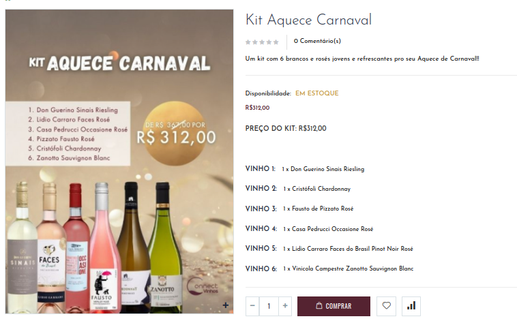Click the compare bar chart icon

411,306
